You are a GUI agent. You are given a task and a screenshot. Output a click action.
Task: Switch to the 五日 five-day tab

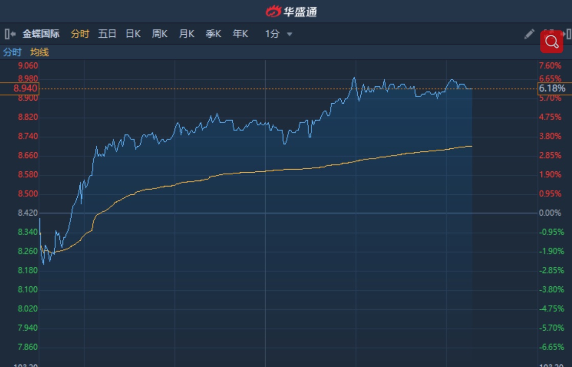click(x=107, y=34)
